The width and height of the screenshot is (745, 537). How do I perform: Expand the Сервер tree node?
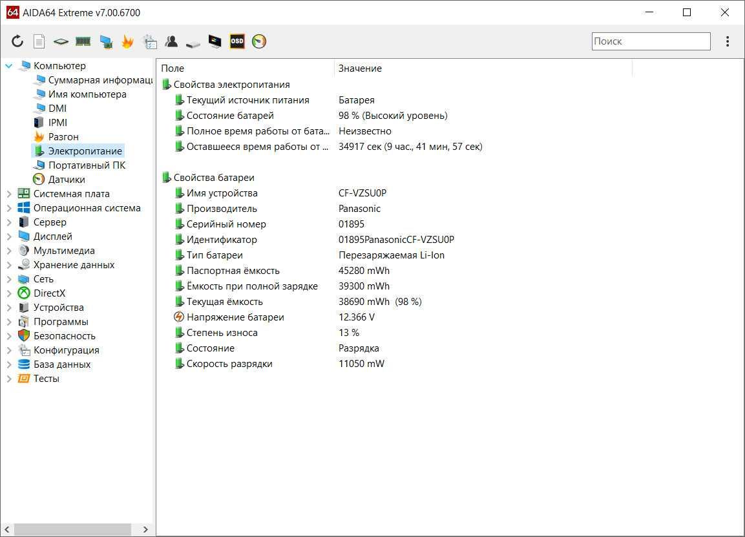[x=8, y=222]
